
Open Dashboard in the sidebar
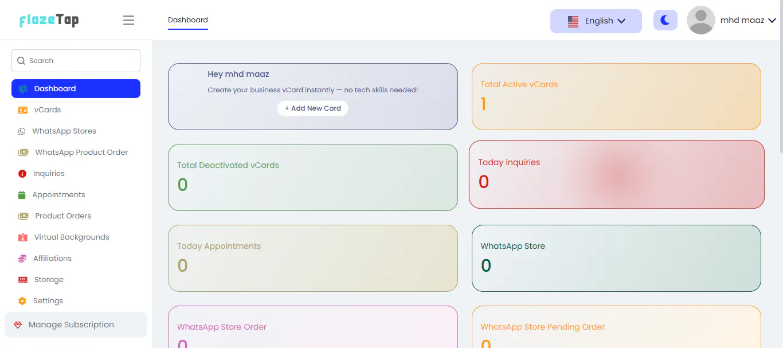pos(76,89)
